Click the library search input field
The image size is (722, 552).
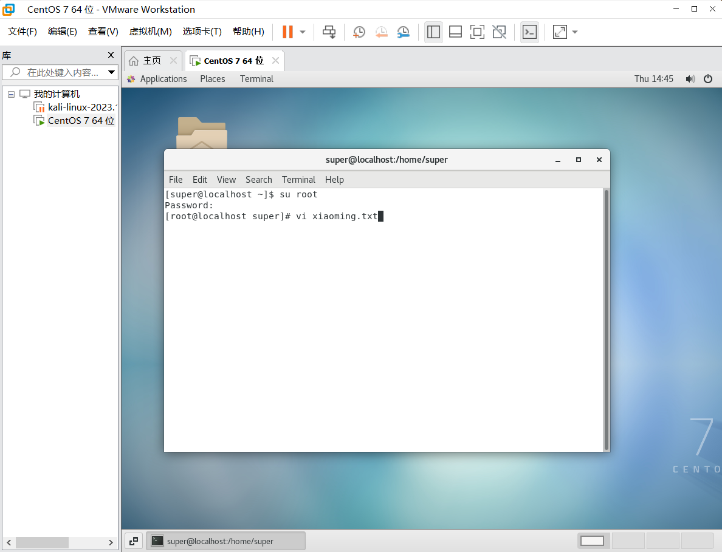point(61,72)
